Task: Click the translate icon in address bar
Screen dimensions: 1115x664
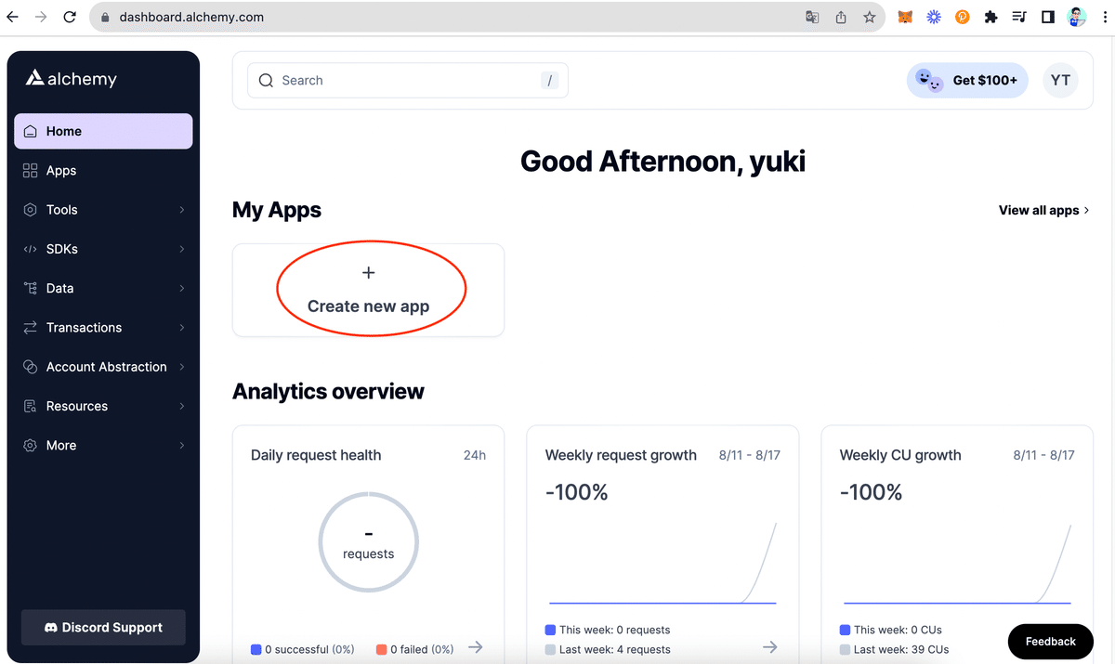Action: pos(812,17)
